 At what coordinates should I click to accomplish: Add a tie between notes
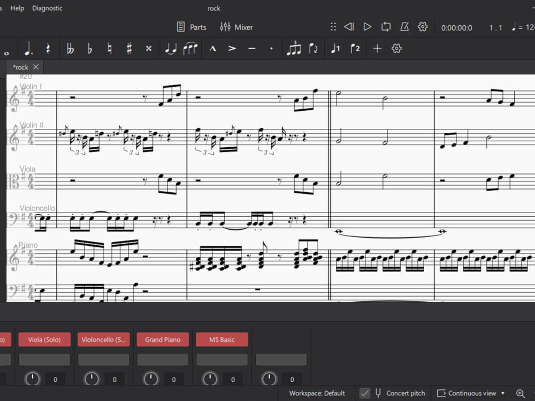[171, 49]
